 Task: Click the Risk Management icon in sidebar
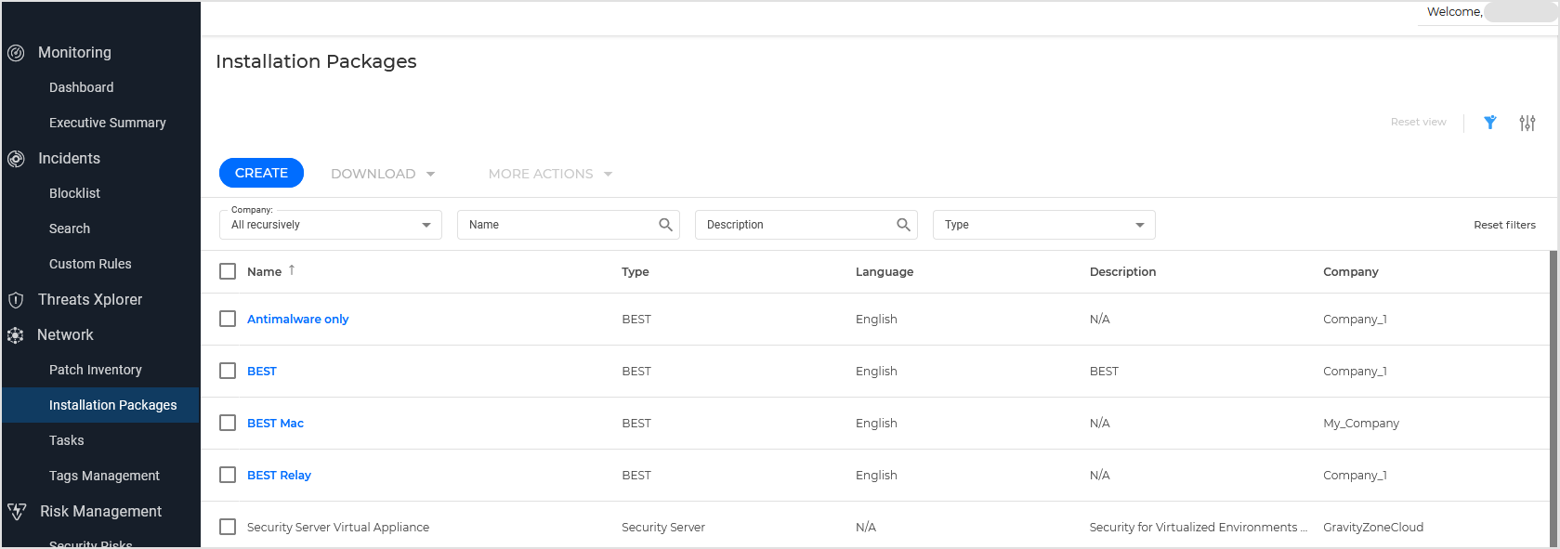point(17,512)
